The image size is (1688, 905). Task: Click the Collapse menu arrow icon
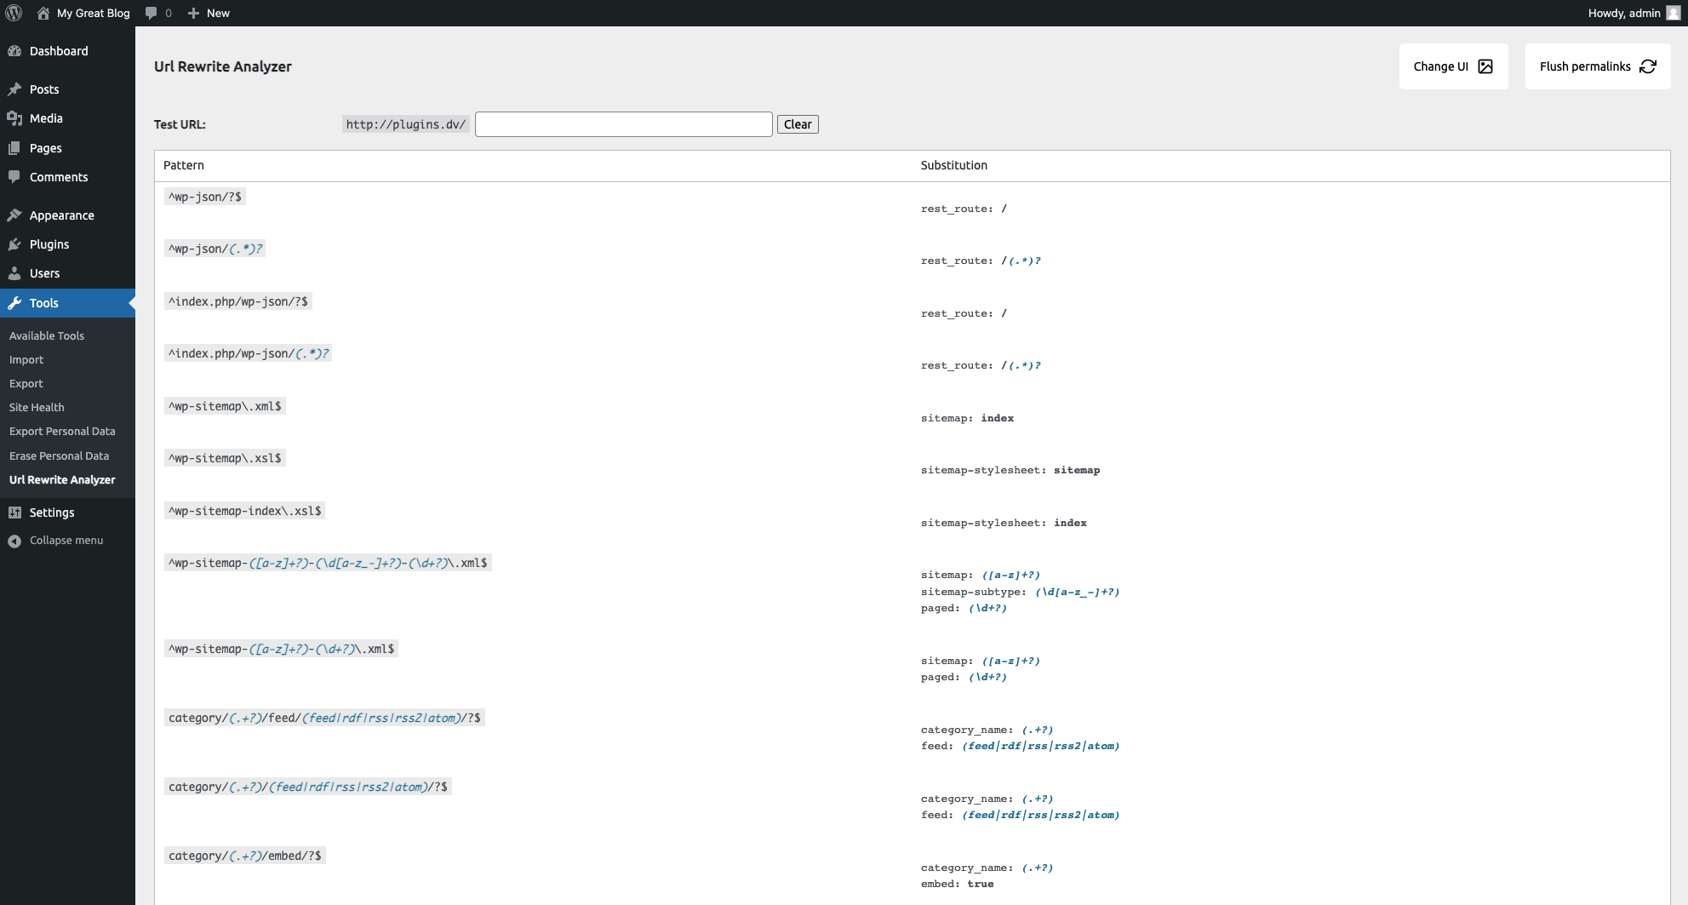[x=14, y=541]
